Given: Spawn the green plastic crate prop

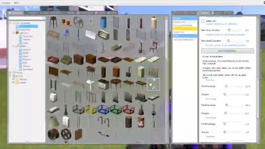Looking at the screenshot, I should 116,109.
